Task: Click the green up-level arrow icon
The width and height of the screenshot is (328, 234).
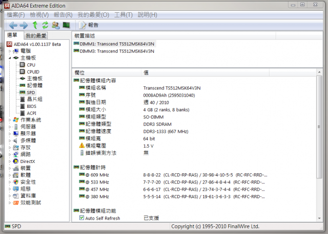Action: click(35, 25)
